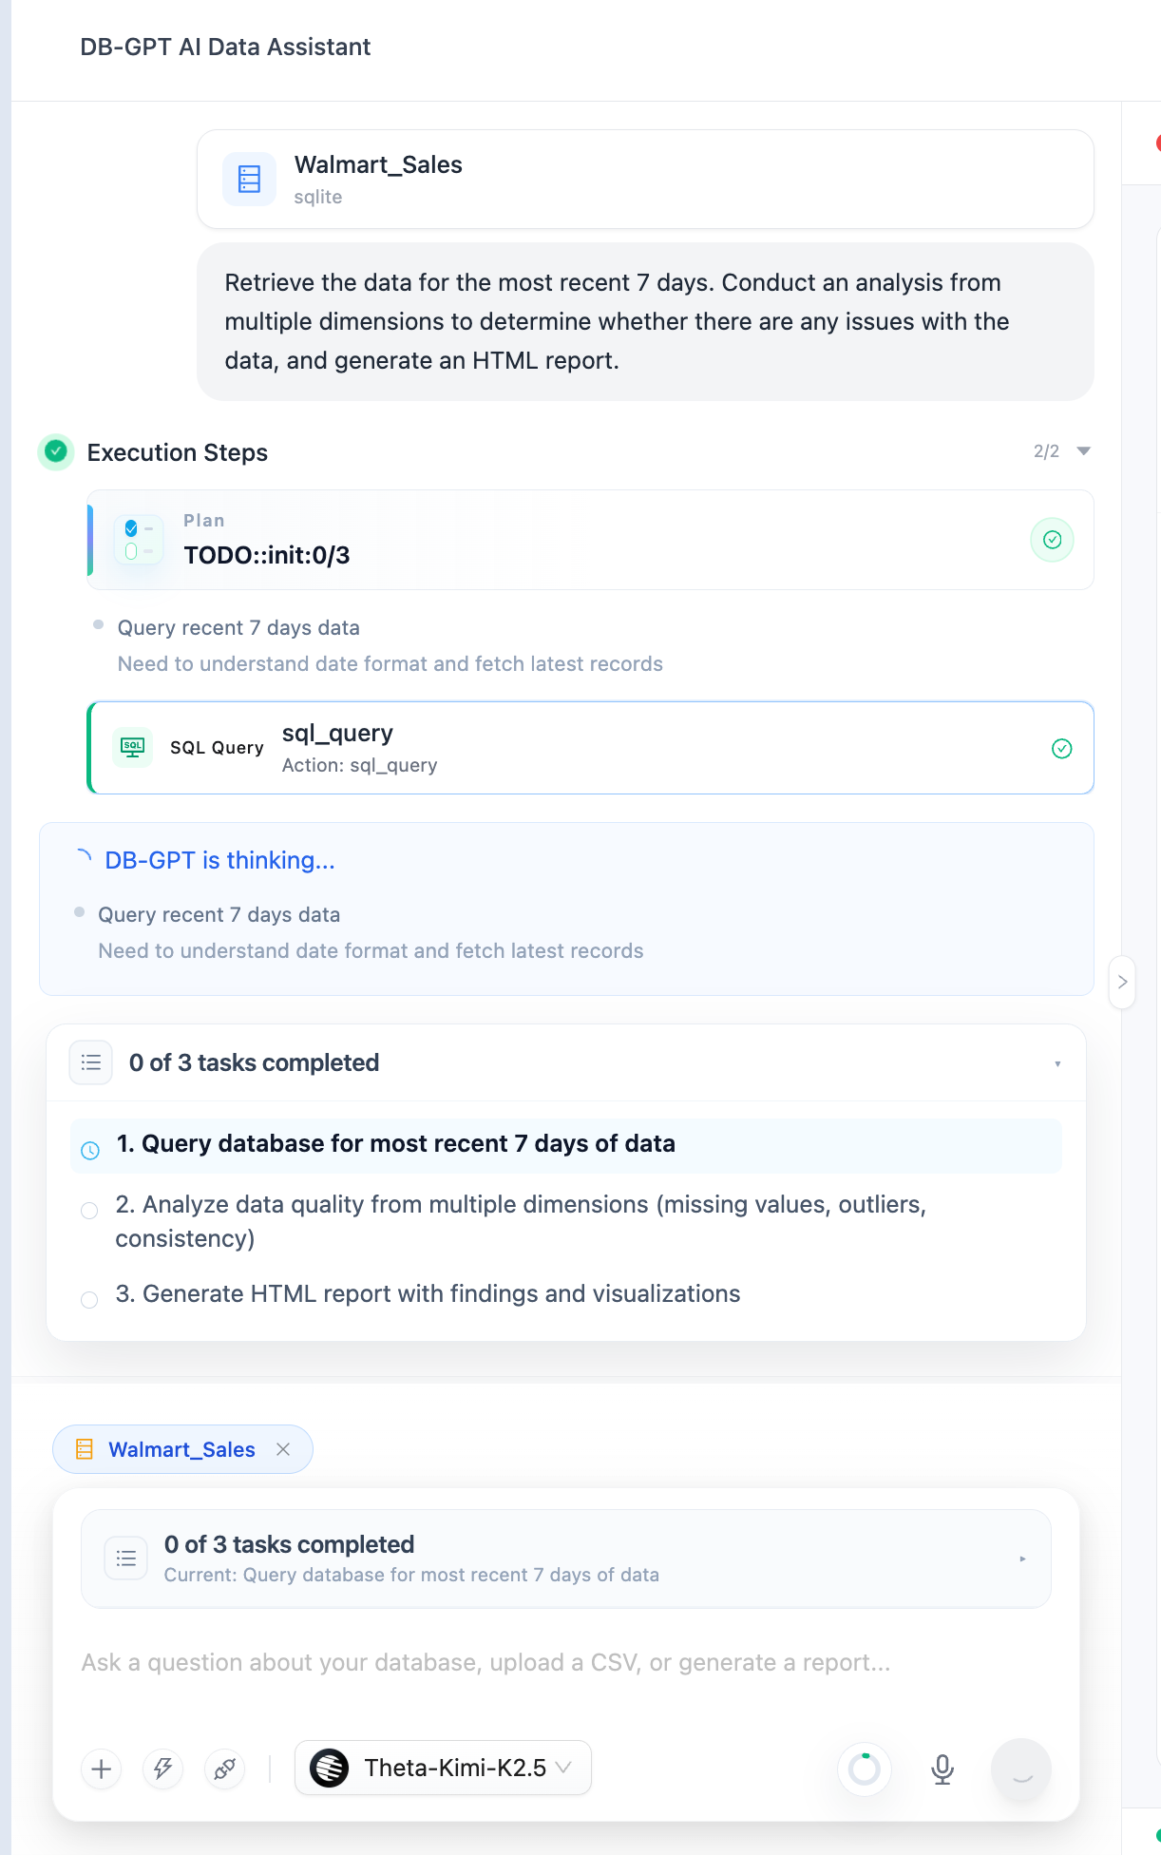Select task 3 Generate HTML report radio
The height and width of the screenshot is (1855, 1161).
click(x=89, y=1300)
